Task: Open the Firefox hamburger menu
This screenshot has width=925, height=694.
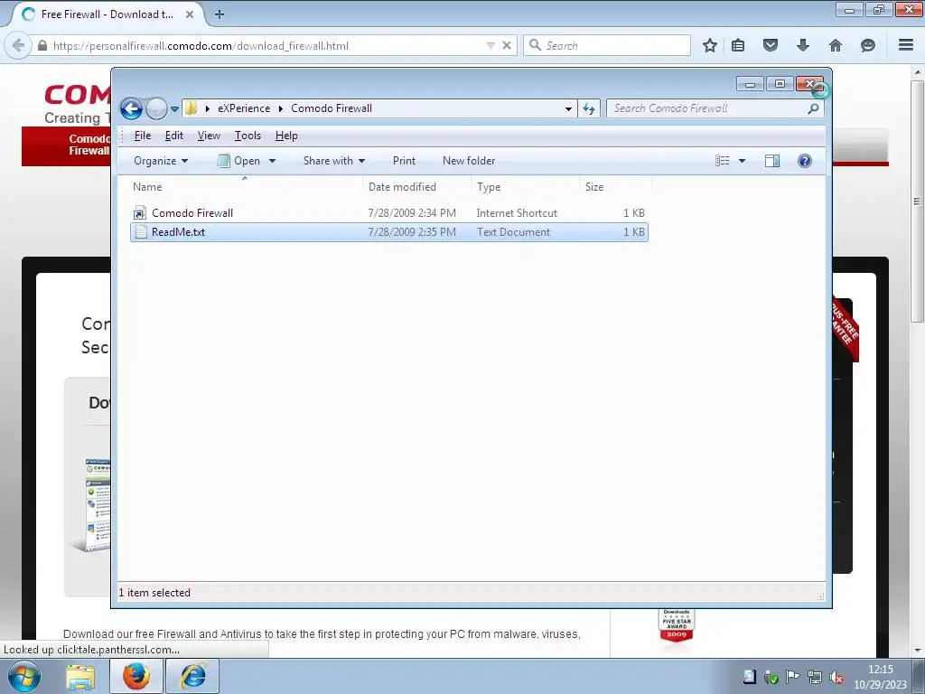Action: [906, 45]
